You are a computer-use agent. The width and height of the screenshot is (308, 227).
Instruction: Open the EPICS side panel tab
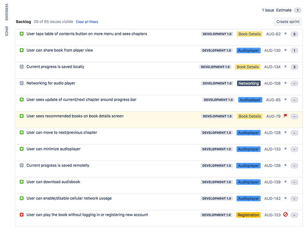(7, 31)
